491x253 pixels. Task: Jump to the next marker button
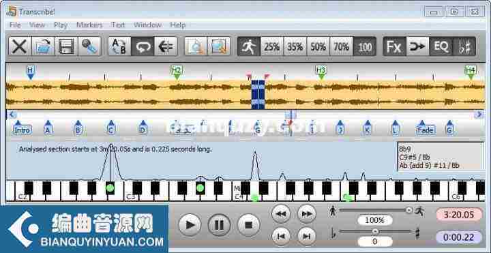pos(307,237)
